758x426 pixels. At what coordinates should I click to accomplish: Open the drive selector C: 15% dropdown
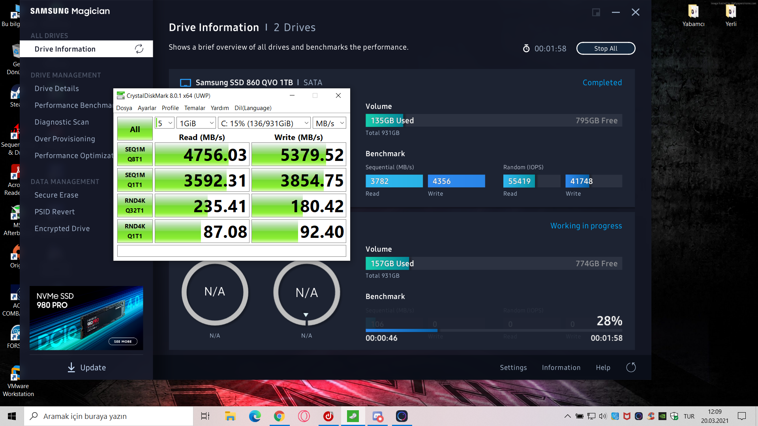(x=264, y=123)
